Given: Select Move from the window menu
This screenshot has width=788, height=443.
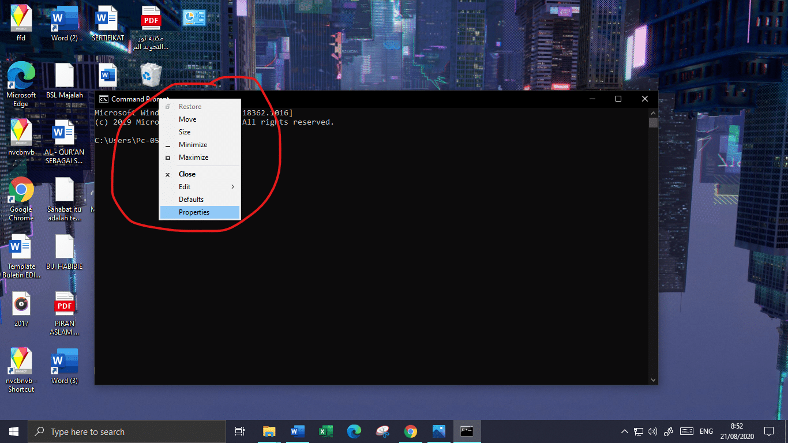Looking at the screenshot, I should pyautogui.click(x=200, y=119).
